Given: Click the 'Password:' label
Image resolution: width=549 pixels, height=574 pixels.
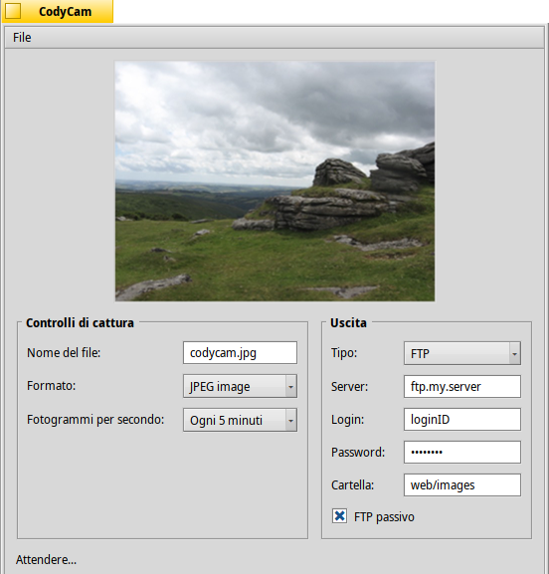Looking at the screenshot, I should click(x=358, y=452).
